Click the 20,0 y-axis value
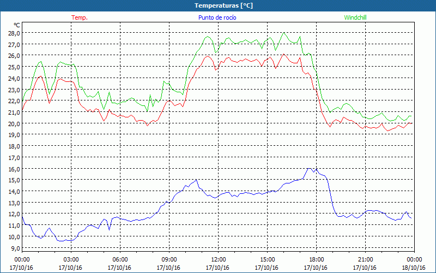Screen dimensions: 436x273 pyautogui.click(x=14, y=124)
